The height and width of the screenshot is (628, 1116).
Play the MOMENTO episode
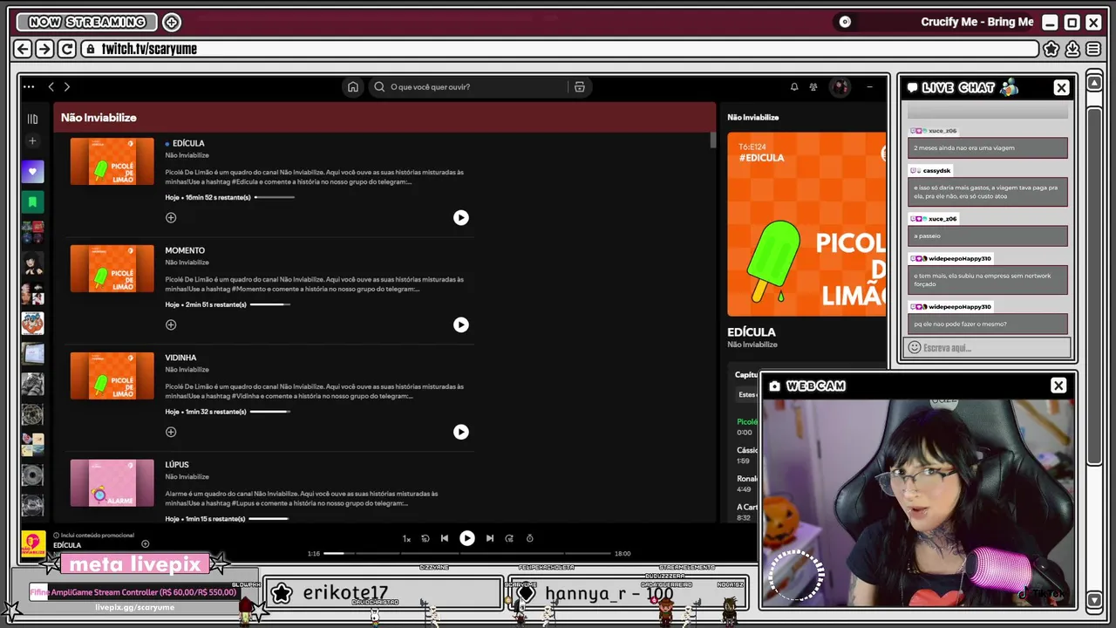tap(460, 324)
